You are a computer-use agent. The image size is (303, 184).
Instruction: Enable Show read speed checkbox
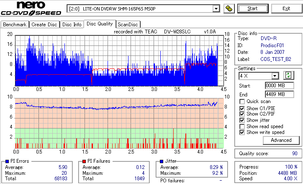pos(242,126)
